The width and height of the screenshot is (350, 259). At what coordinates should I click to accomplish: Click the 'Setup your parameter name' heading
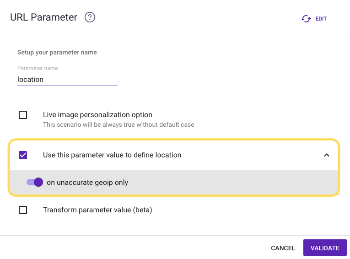[57, 53]
